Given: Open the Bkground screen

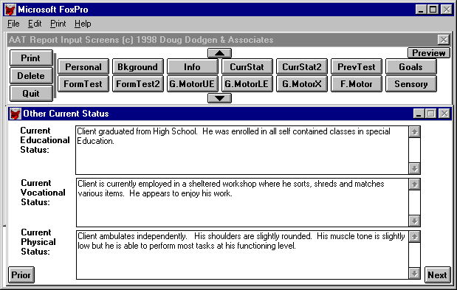Looking at the screenshot, I should 138,66.
